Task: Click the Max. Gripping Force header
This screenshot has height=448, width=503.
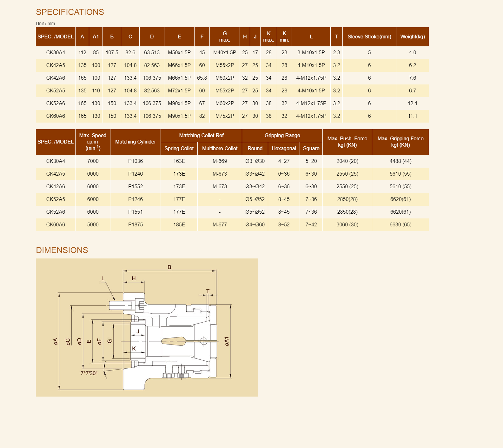Action: coord(400,142)
